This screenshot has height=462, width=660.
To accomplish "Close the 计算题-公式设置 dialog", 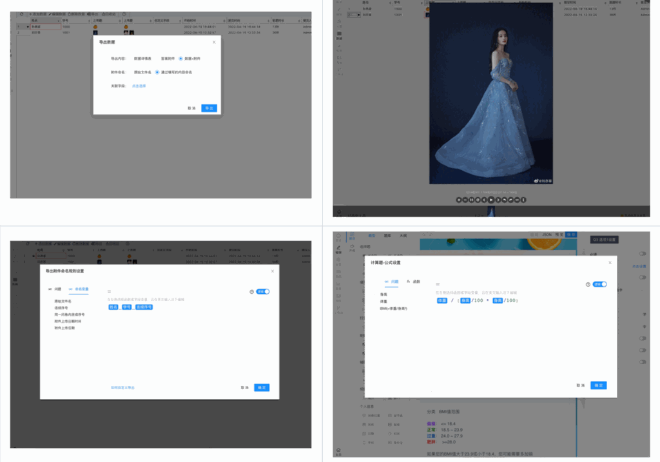I will click(610, 262).
